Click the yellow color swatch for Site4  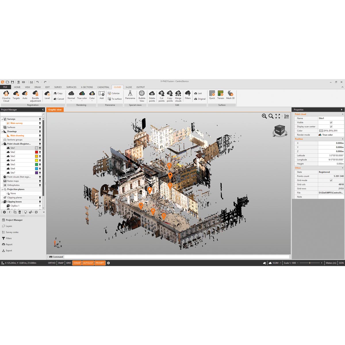pyautogui.click(x=37, y=160)
